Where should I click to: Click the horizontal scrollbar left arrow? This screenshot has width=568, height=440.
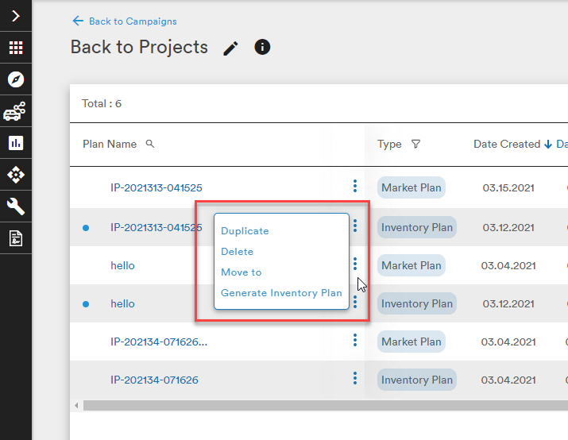[76, 406]
